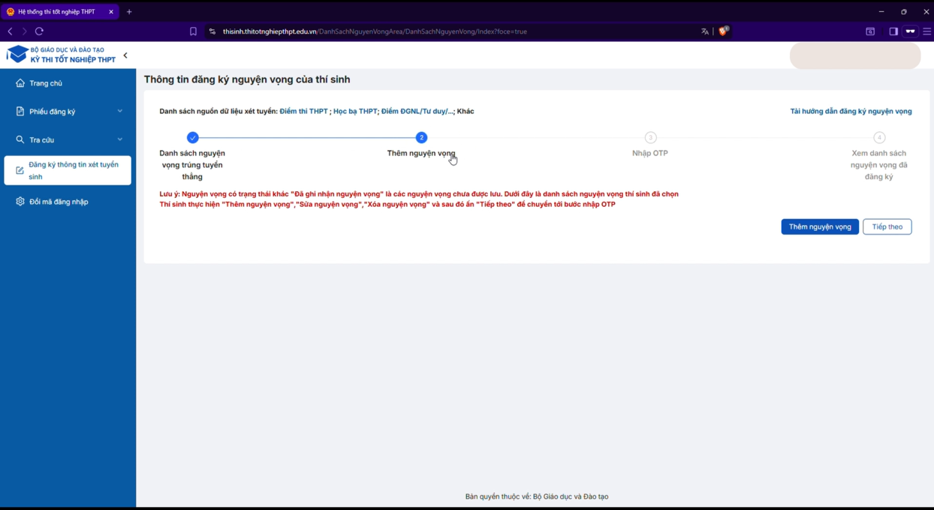Screen dimensions: 934x510
Task: Open the browser hamburger menu
Action: tap(927, 31)
